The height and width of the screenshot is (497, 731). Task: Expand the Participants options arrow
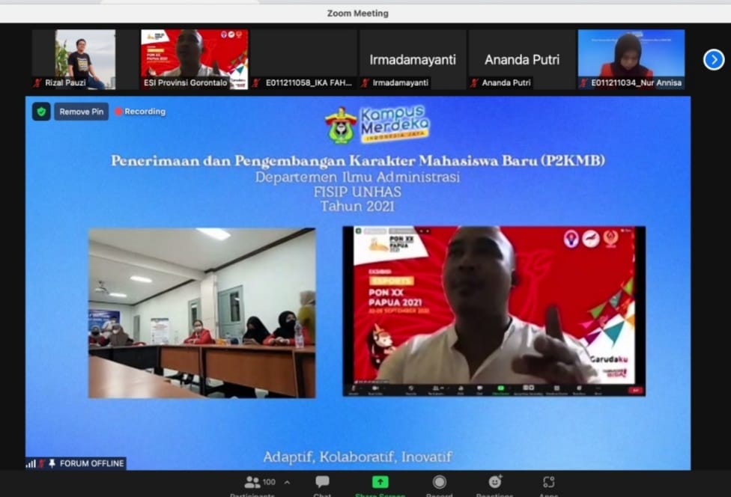(x=287, y=482)
